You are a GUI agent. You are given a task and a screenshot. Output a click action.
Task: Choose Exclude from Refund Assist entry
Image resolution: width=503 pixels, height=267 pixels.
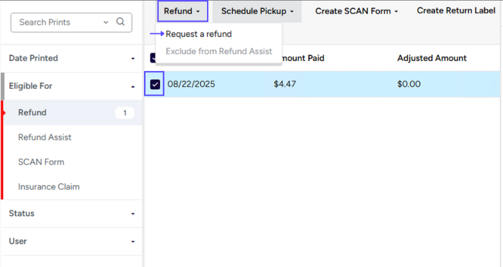[219, 51]
